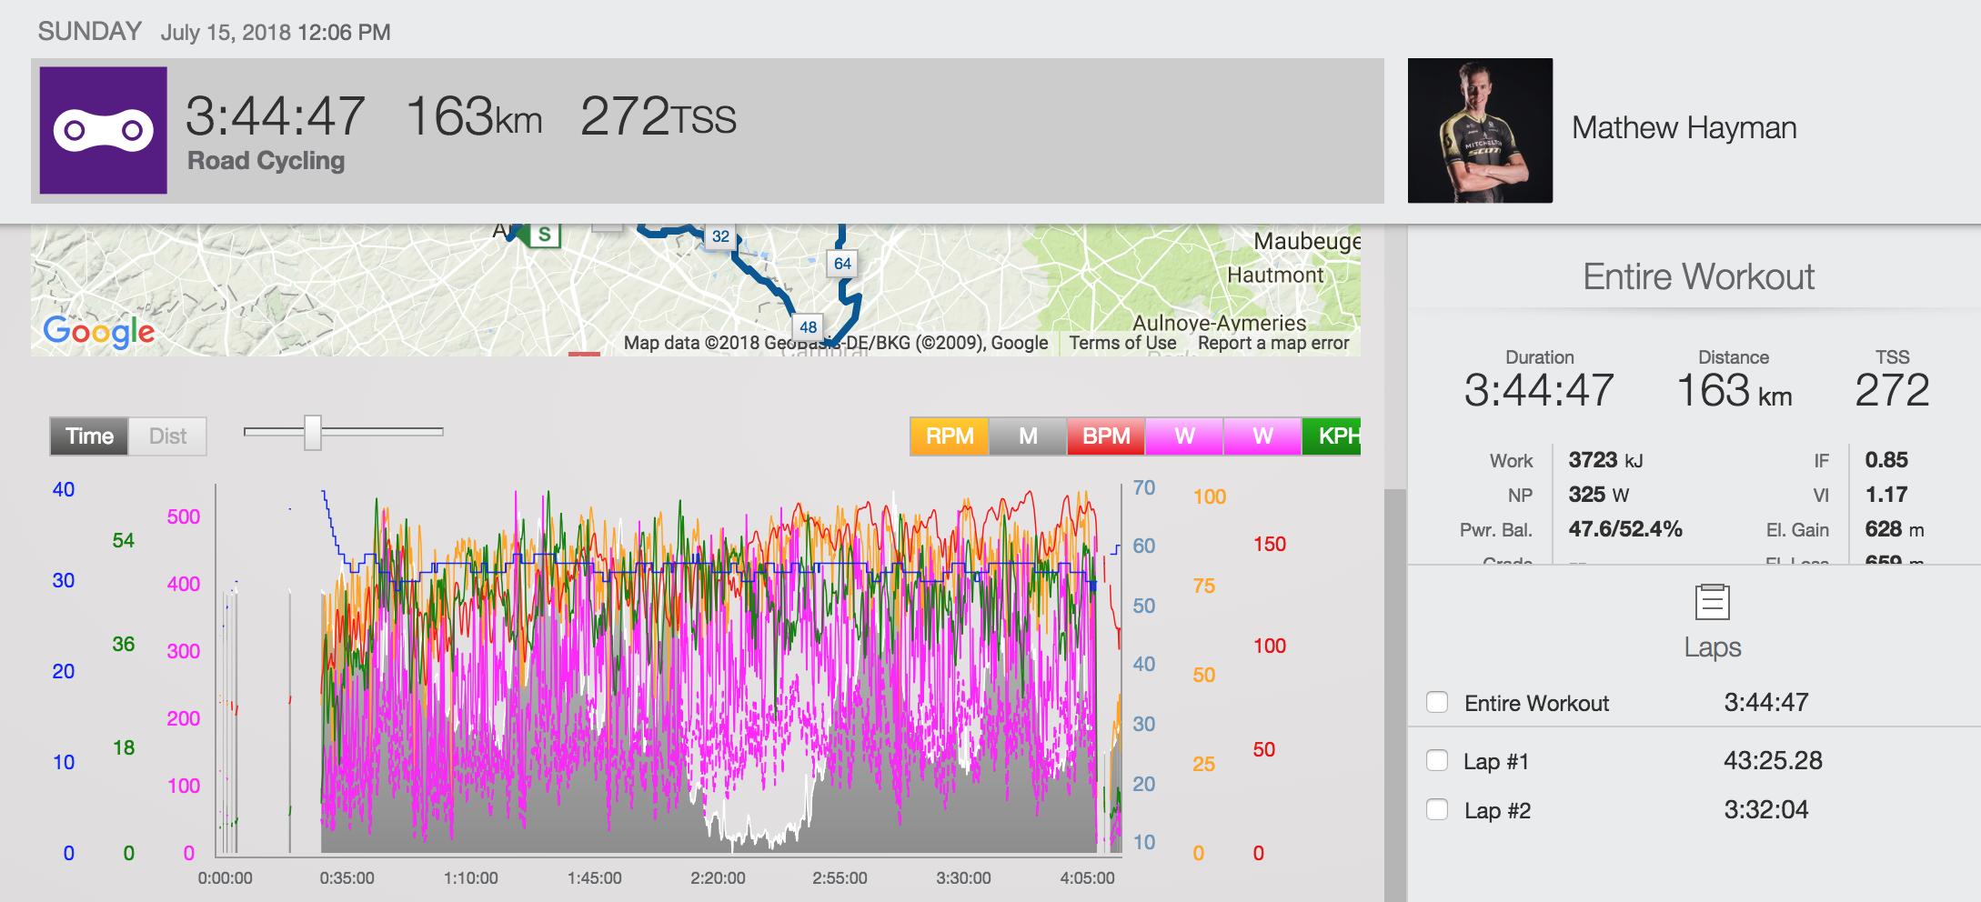Click the 64 km marker on map
The width and height of the screenshot is (1981, 902).
click(x=842, y=264)
